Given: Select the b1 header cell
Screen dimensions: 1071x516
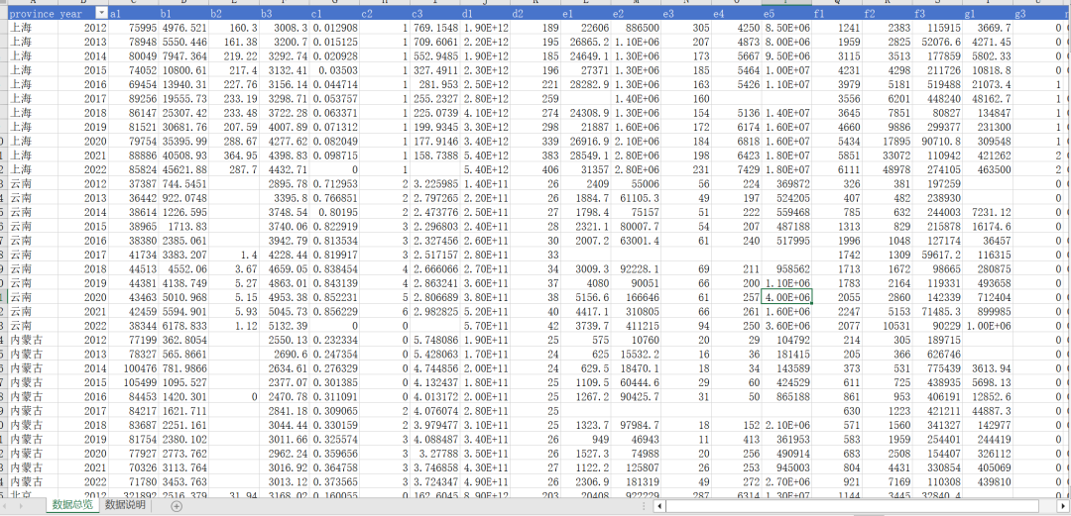Looking at the screenshot, I should (183, 14).
